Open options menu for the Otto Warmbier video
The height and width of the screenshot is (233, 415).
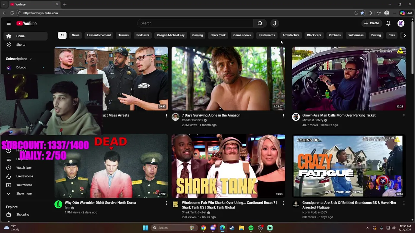click(166, 203)
